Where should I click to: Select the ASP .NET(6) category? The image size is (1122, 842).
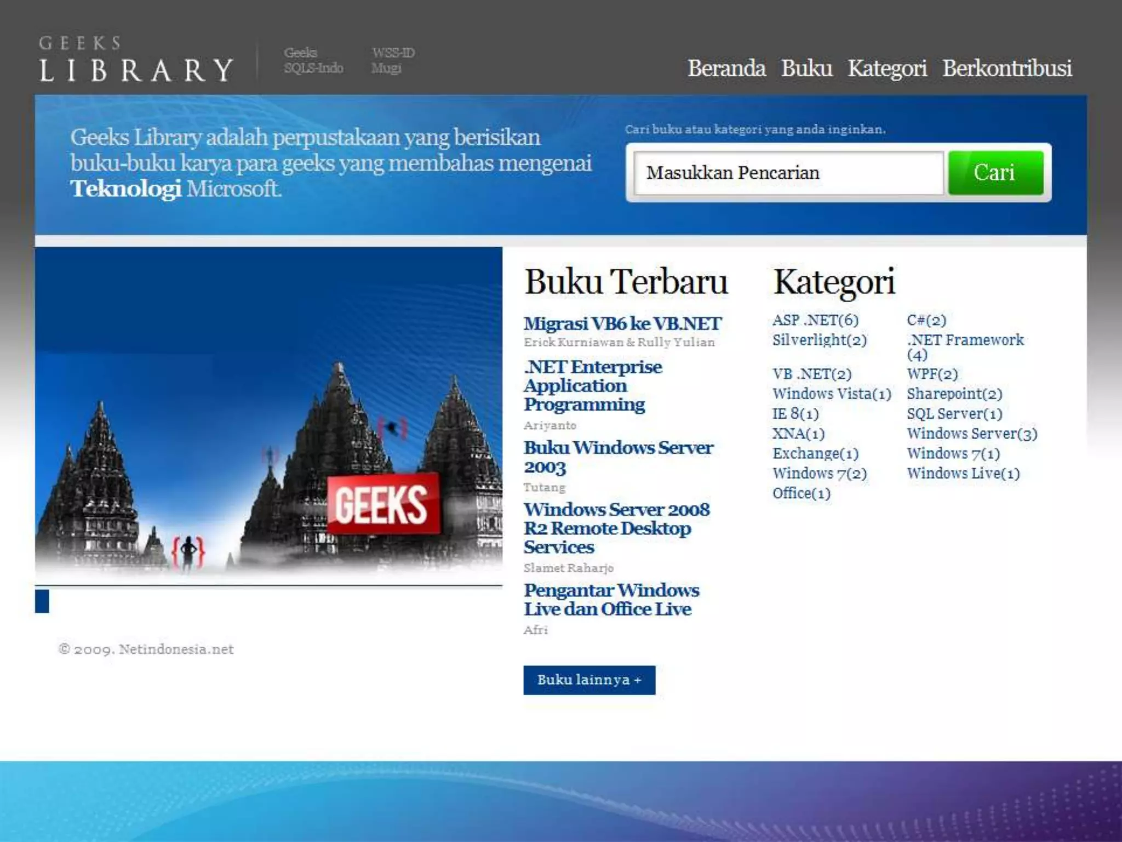tap(815, 320)
